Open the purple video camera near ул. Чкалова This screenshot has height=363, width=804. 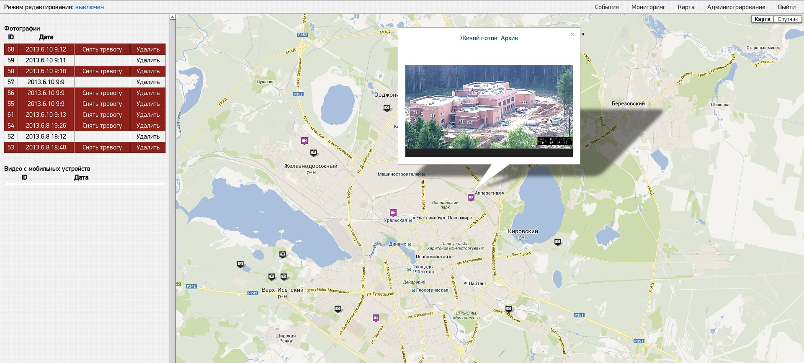click(376, 318)
